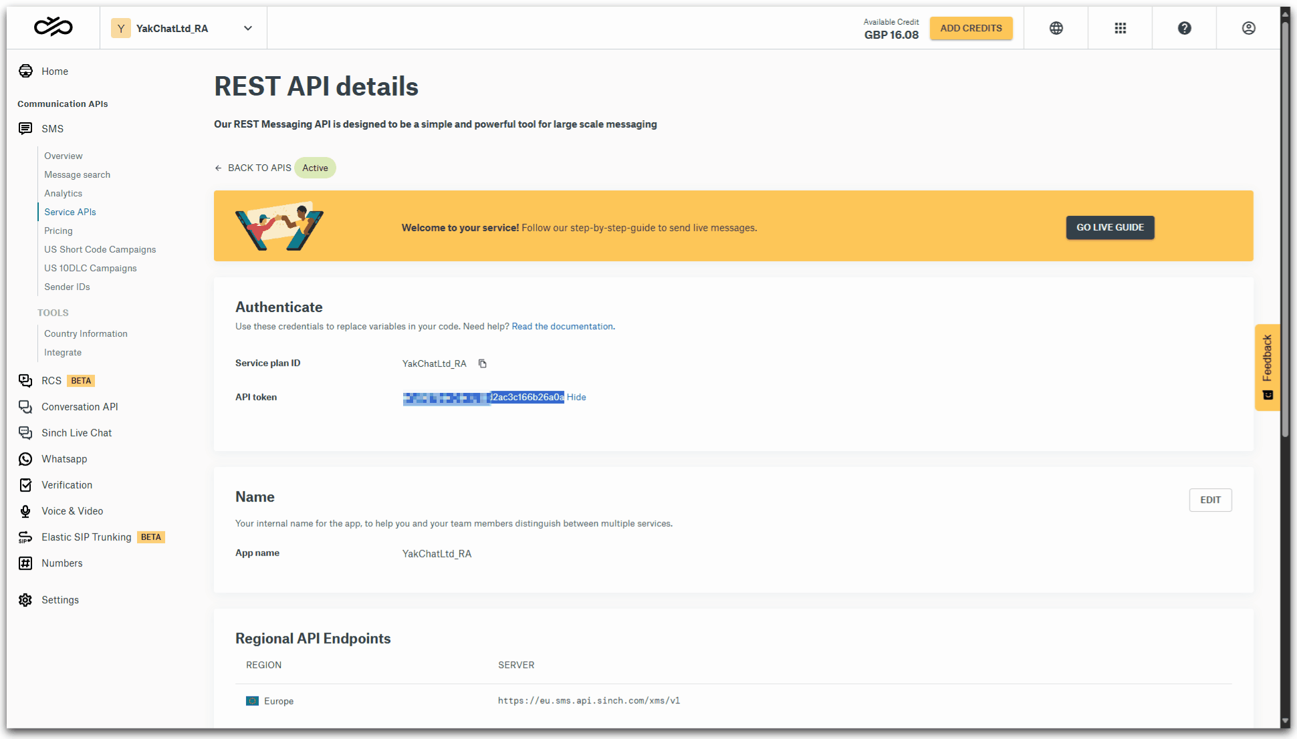Click the Europe flag icon
Viewport: 1297px width, 739px height.
[252, 701]
